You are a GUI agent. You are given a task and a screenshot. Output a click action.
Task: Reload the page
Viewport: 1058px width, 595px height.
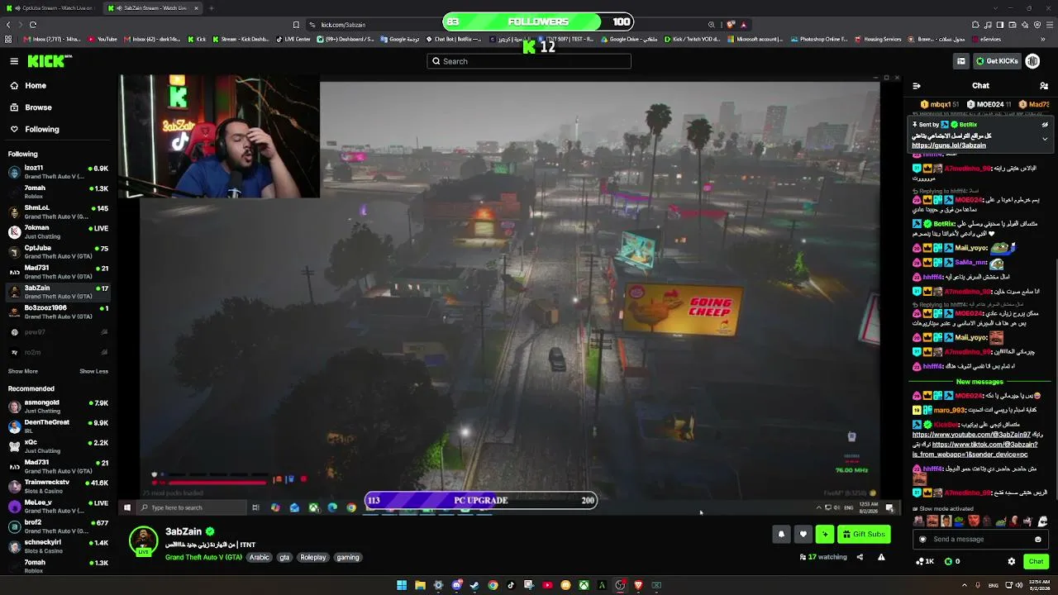(33, 25)
